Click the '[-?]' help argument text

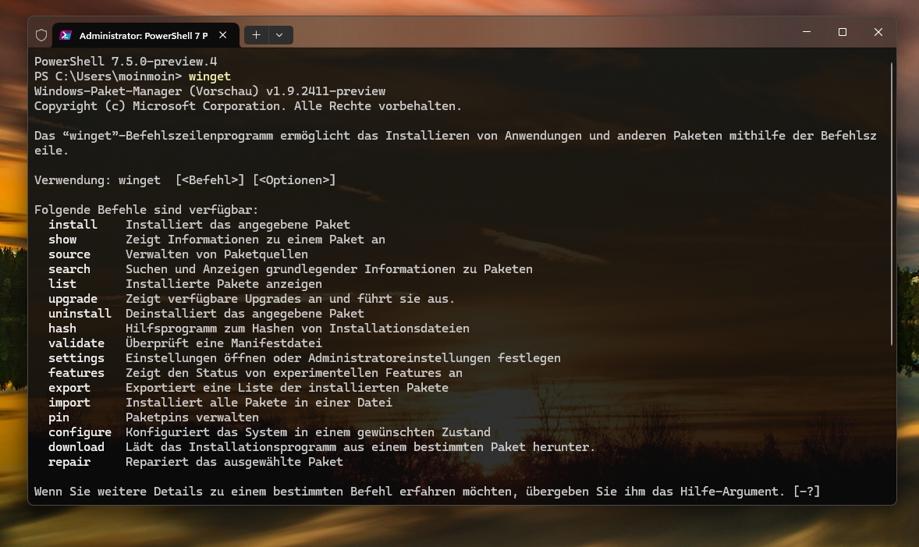807,492
